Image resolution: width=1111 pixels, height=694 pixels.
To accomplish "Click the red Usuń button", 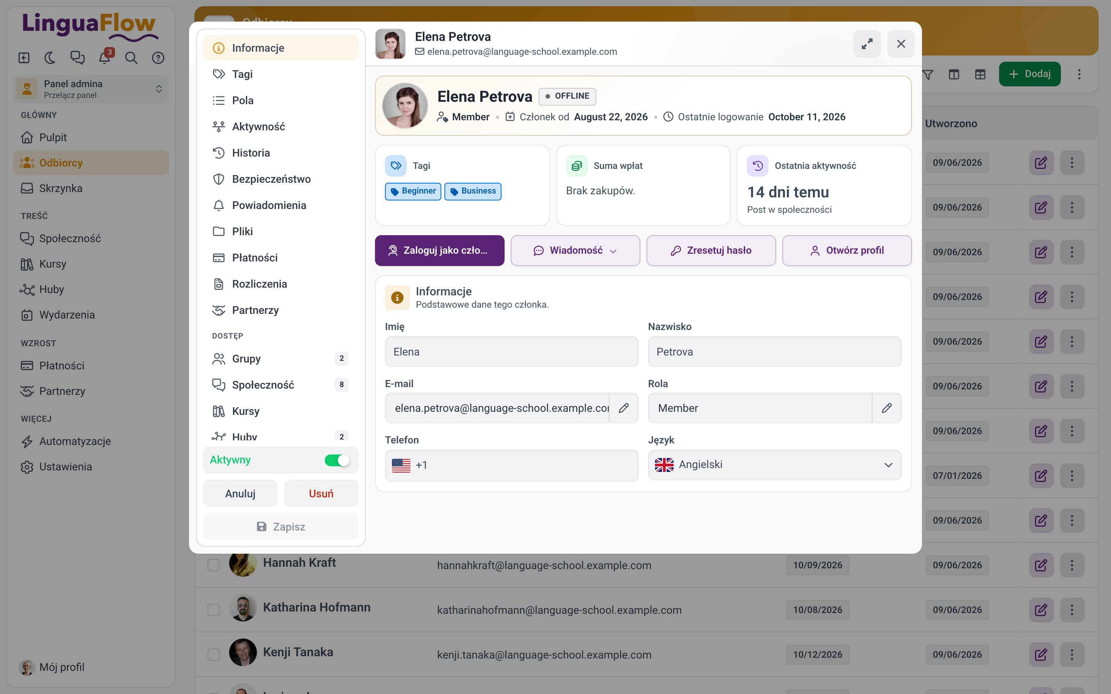I will 321,494.
